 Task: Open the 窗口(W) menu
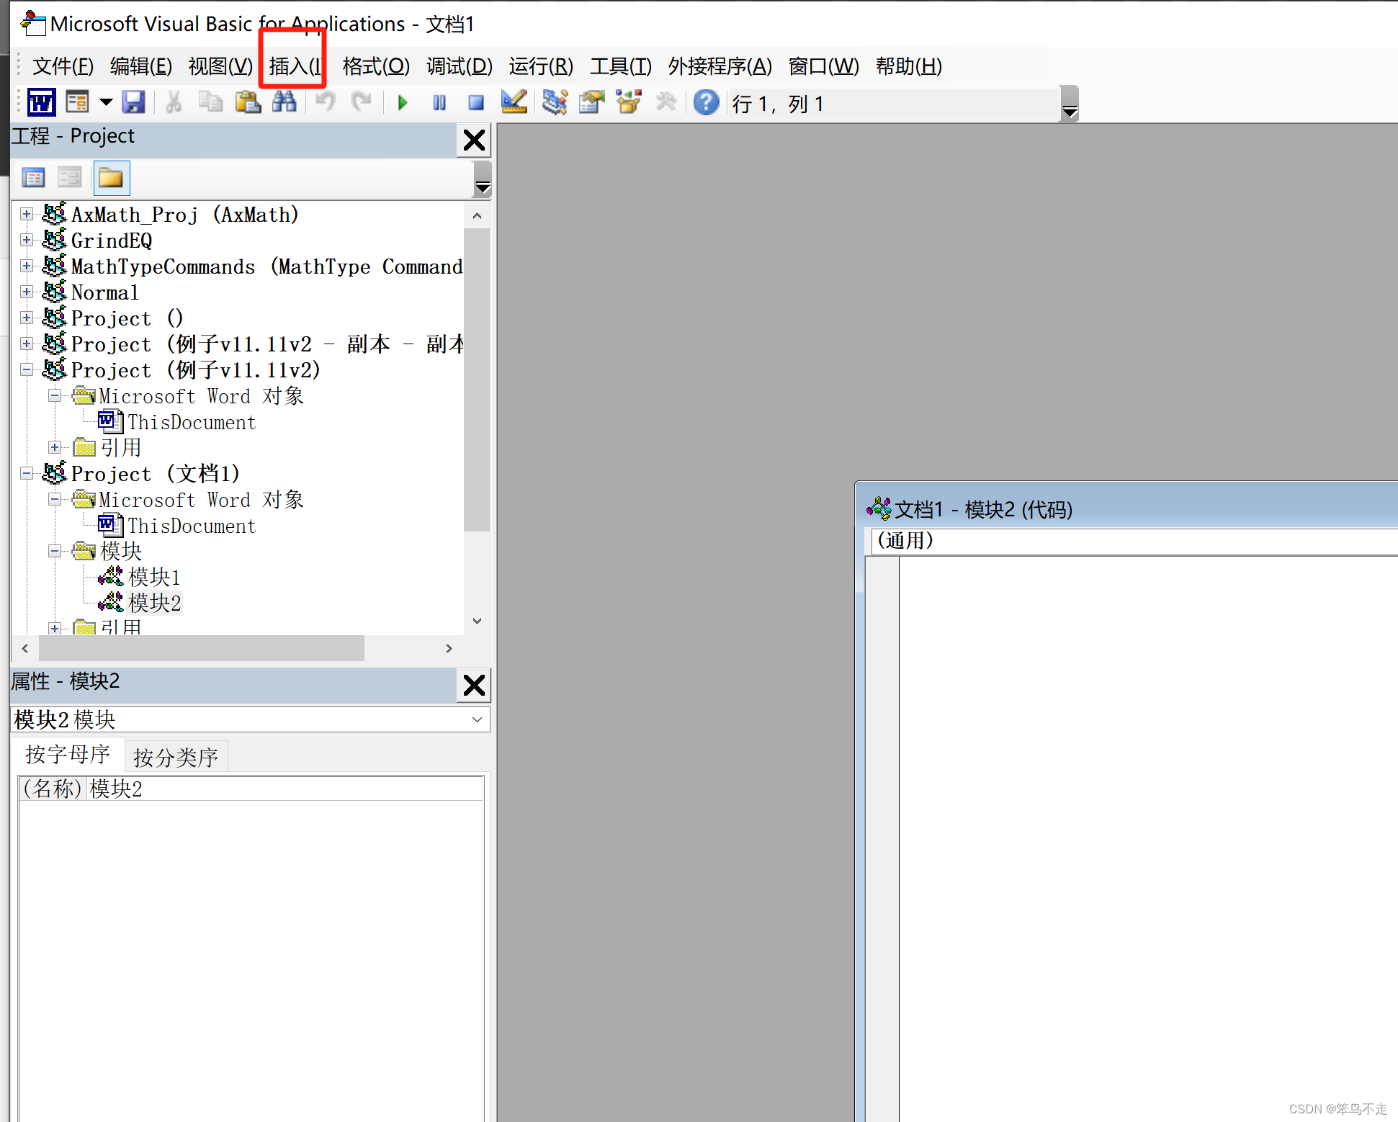point(824,66)
